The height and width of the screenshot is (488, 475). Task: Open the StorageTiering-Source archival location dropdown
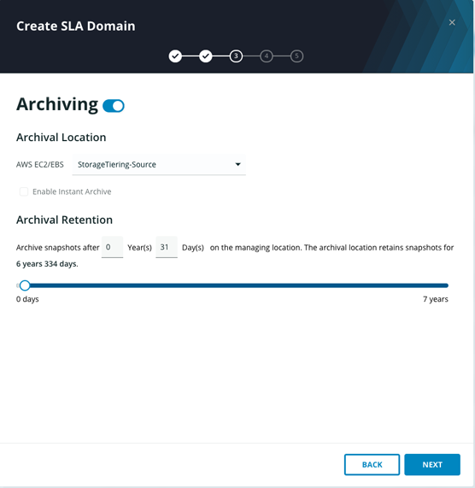pos(159,164)
